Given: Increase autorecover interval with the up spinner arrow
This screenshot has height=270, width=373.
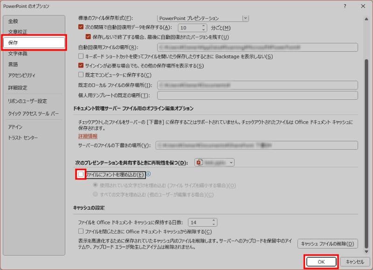Looking at the screenshot, I should pos(203,26).
